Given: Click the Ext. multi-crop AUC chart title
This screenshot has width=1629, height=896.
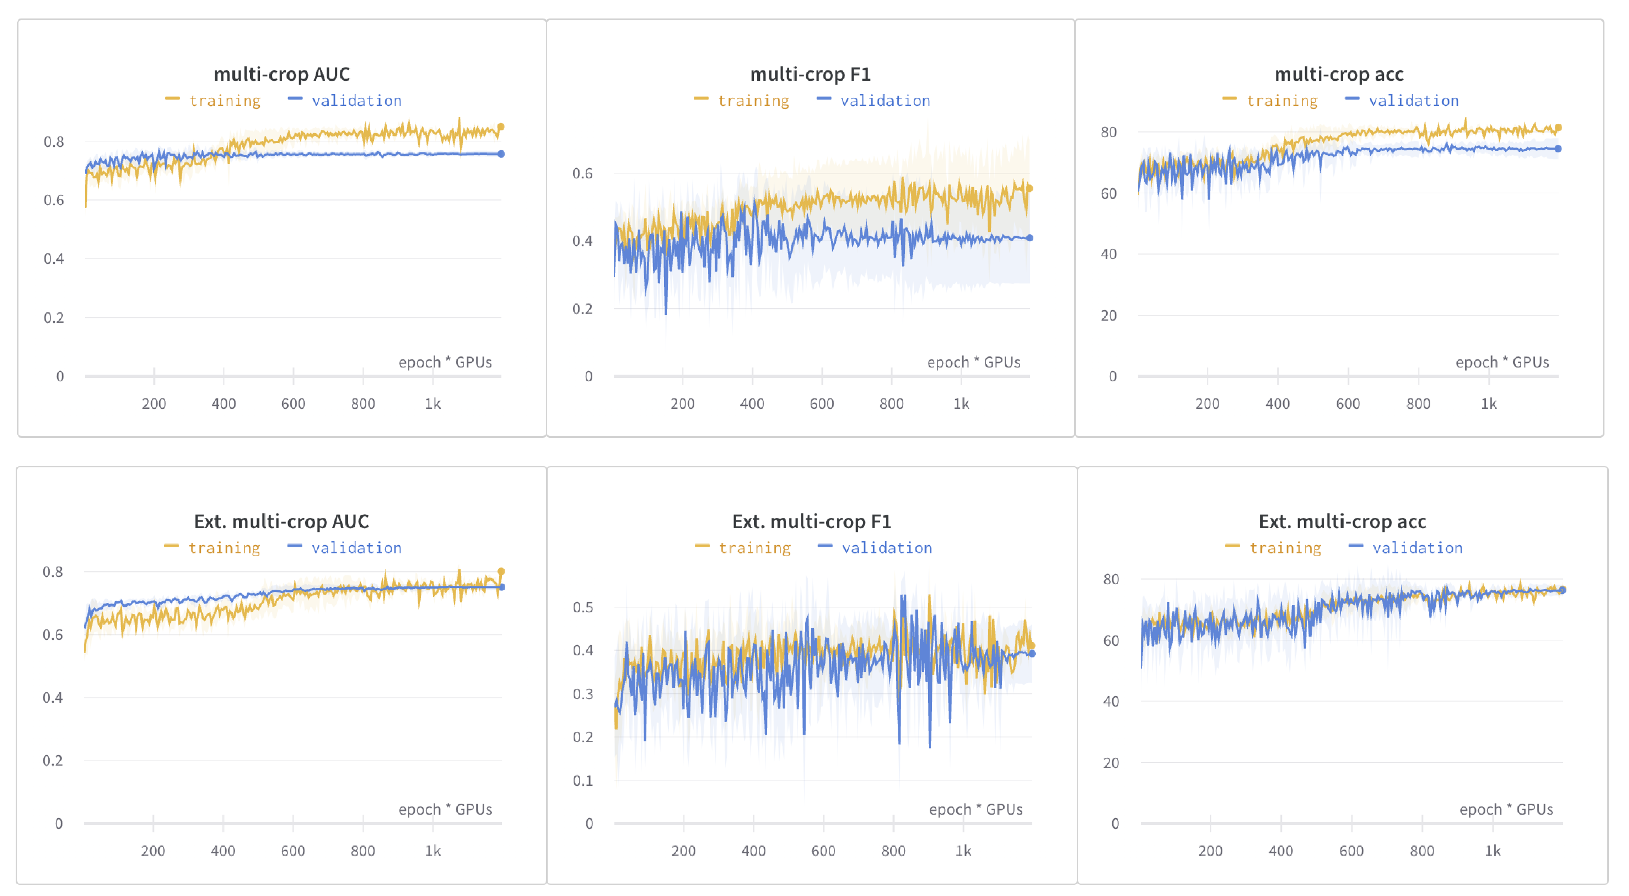Looking at the screenshot, I should (281, 521).
